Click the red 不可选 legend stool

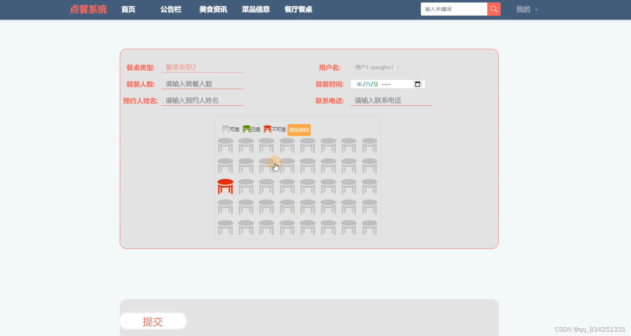tap(268, 129)
